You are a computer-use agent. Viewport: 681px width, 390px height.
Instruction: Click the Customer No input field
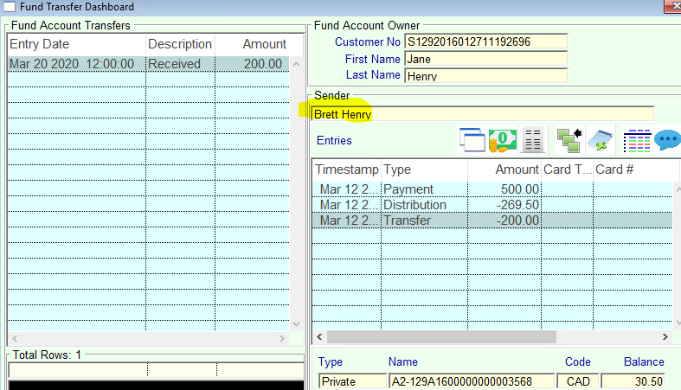[x=486, y=42]
